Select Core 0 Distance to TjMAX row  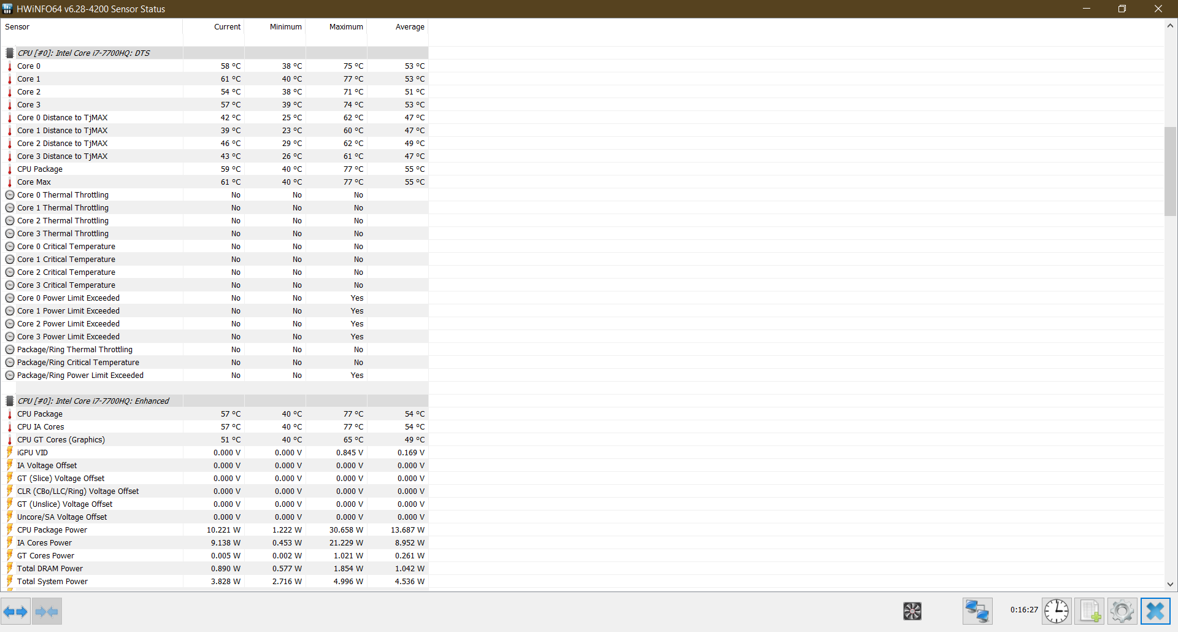pyautogui.click(x=215, y=118)
